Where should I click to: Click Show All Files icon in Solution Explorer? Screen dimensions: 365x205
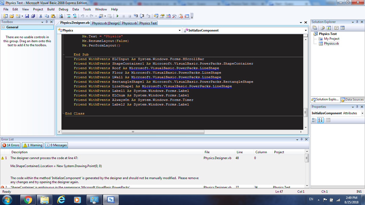coord(323,28)
